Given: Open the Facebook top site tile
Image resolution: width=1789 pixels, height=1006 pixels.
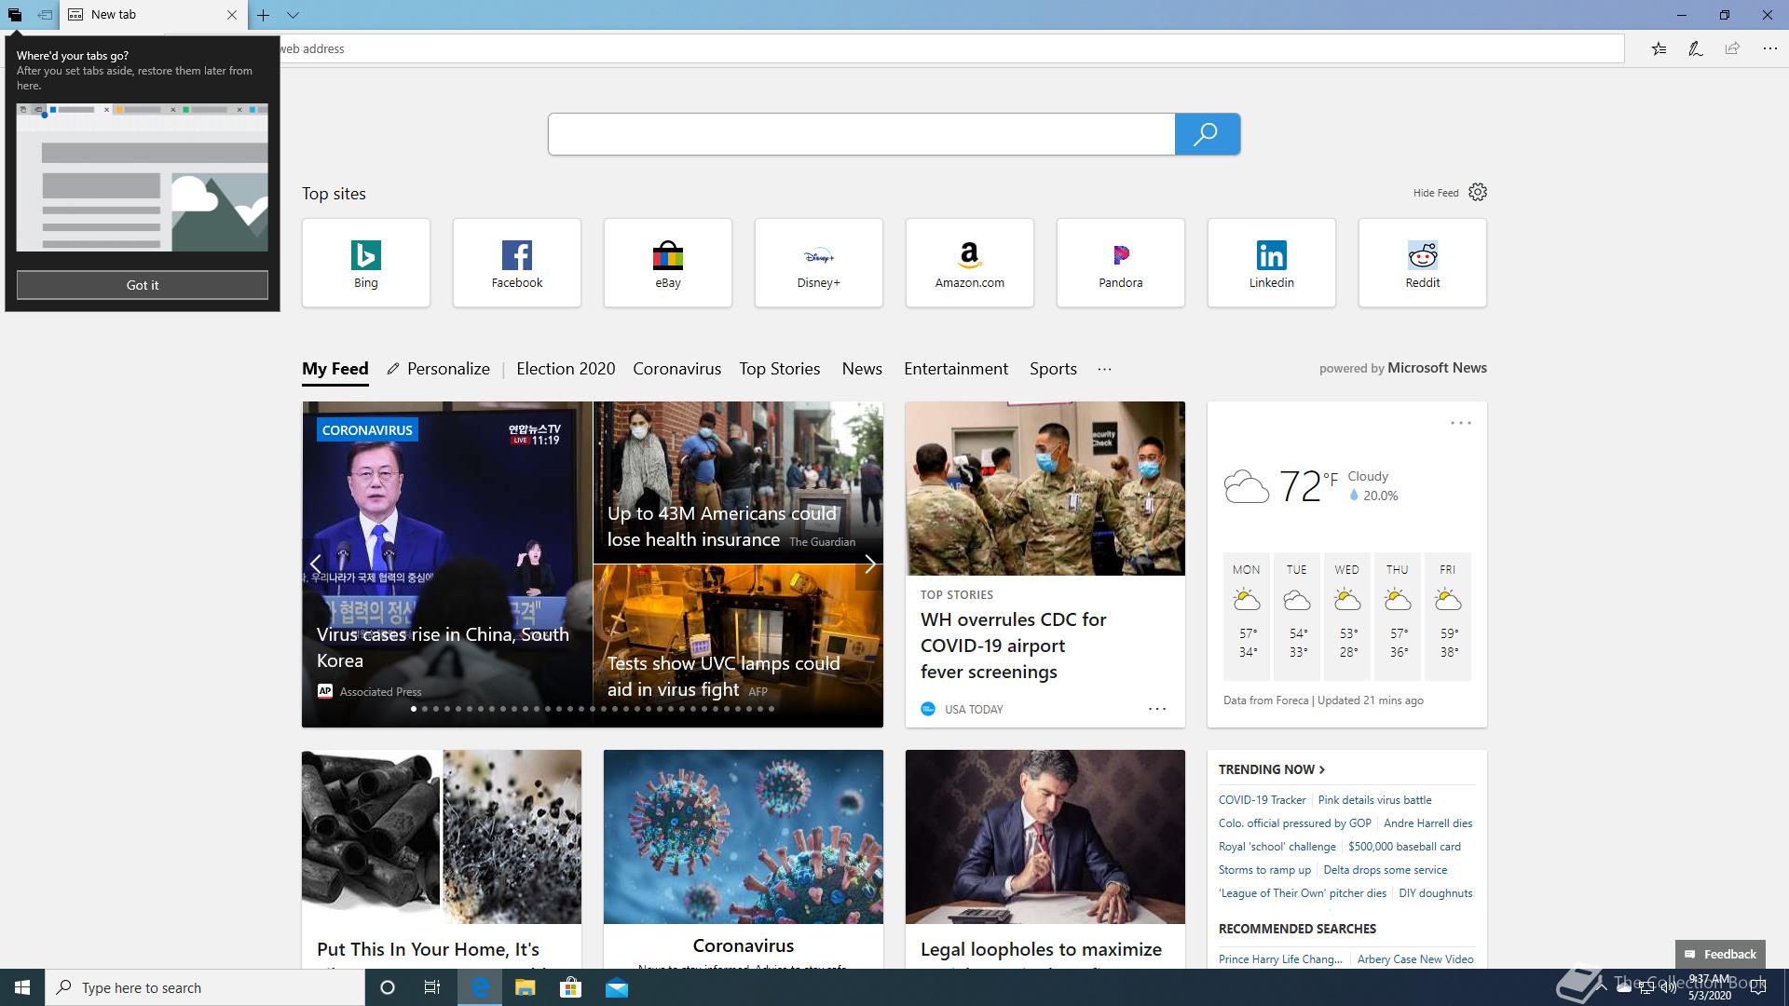Looking at the screenshot, I should [x=517, y=263].
